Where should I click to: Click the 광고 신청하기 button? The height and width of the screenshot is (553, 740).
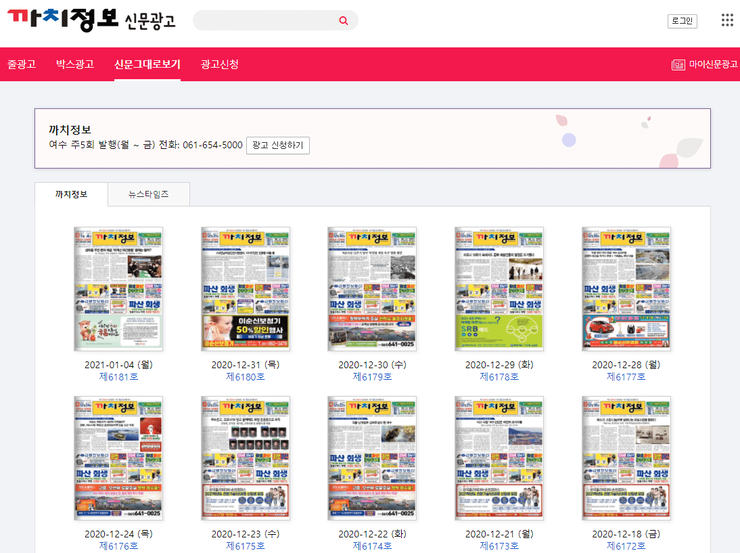pyautogui.click(x=278, y=146)
